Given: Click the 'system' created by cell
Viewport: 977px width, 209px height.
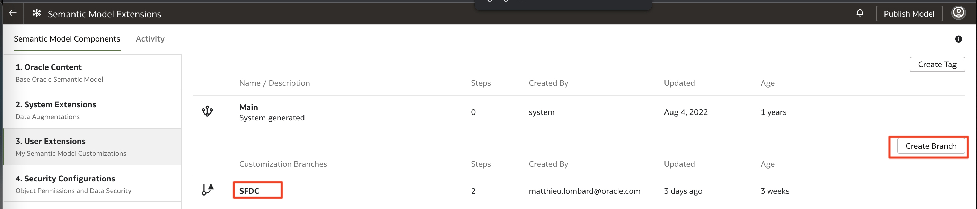Looking at the screenshot, I should (x=542, y=112).
